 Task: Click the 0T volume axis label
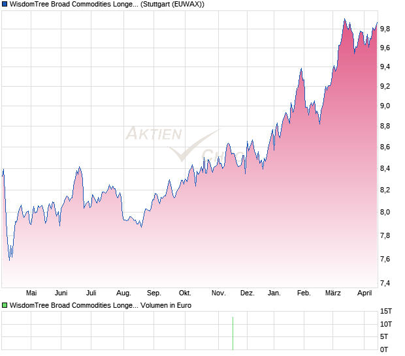[x=387, y=348]
